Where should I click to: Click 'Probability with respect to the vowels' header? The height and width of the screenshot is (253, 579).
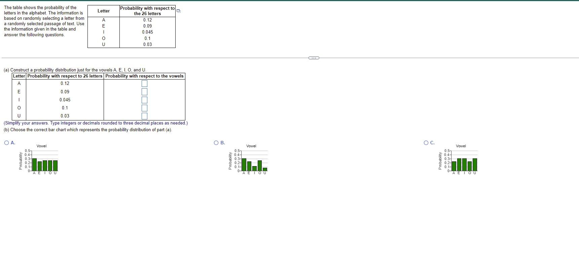tap(144, 76)
